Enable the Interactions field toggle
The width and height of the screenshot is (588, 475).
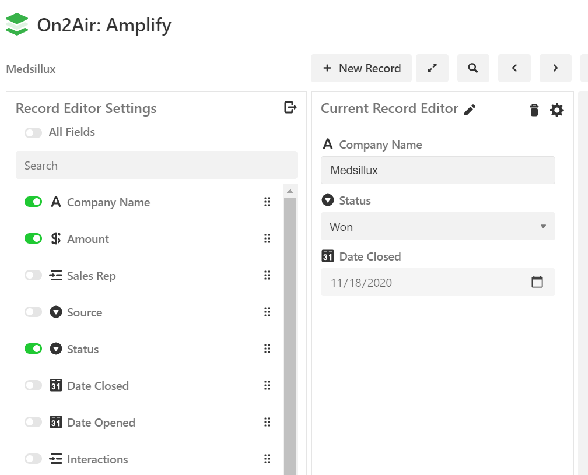pos(33,459)
